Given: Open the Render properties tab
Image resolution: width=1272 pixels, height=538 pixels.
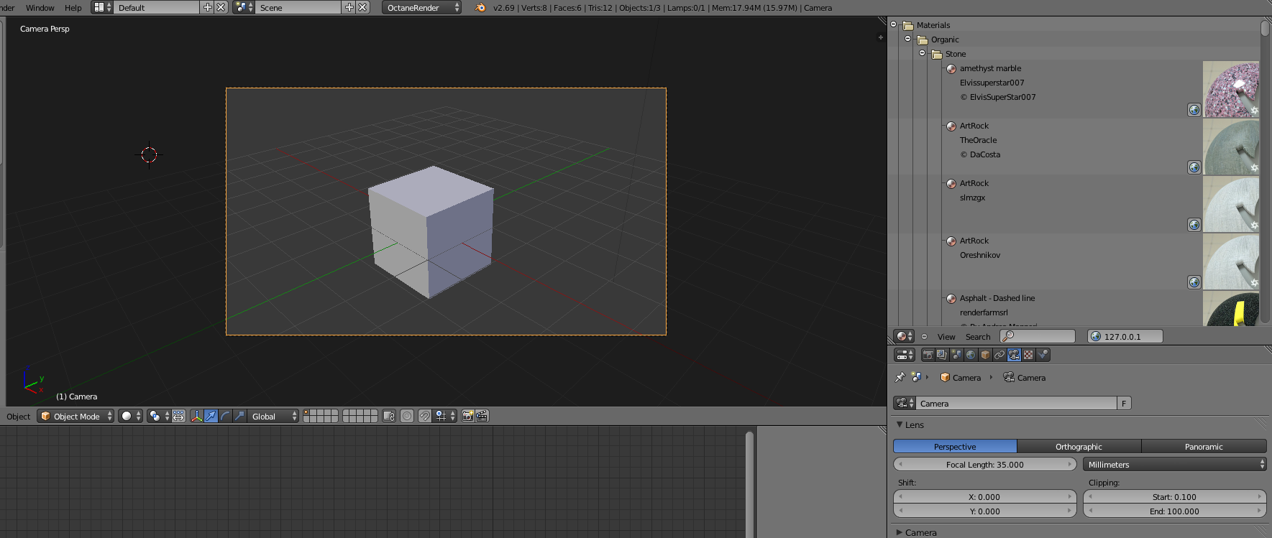Looking at the screenshot, I should [928, 355].
